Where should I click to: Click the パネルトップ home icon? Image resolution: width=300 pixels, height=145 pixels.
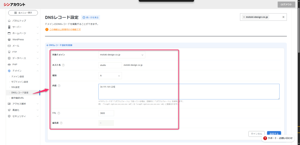click(x=9, y=21)
